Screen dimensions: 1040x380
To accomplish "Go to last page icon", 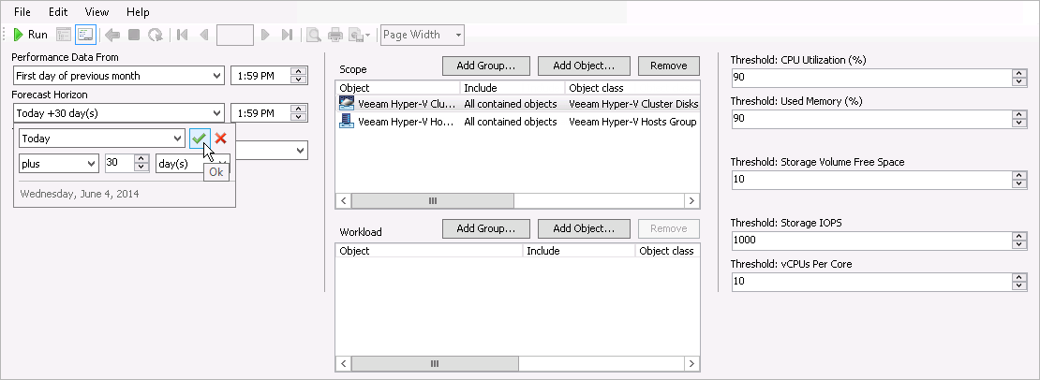I will (287, 35).
